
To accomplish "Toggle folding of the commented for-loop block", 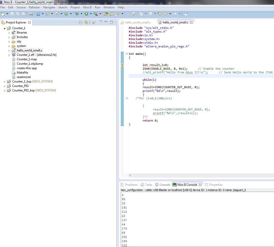I will pyautogui.click(x=126, y=98).
